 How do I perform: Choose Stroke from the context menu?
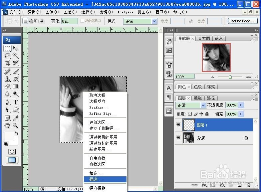(x=105, y=179)
